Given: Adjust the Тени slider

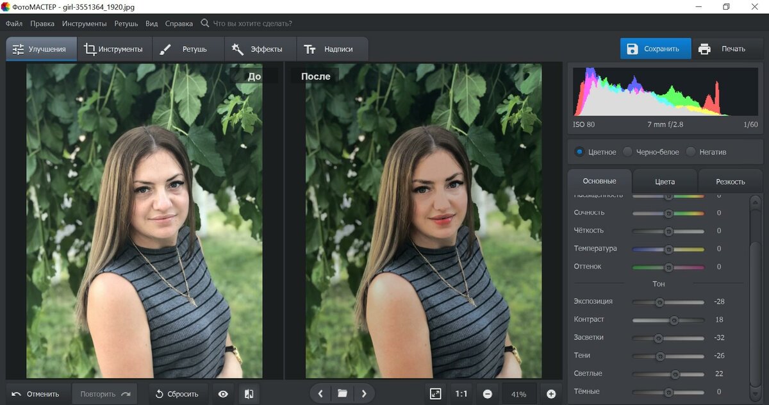Looking at the screenshot, I should coord(668,356).
